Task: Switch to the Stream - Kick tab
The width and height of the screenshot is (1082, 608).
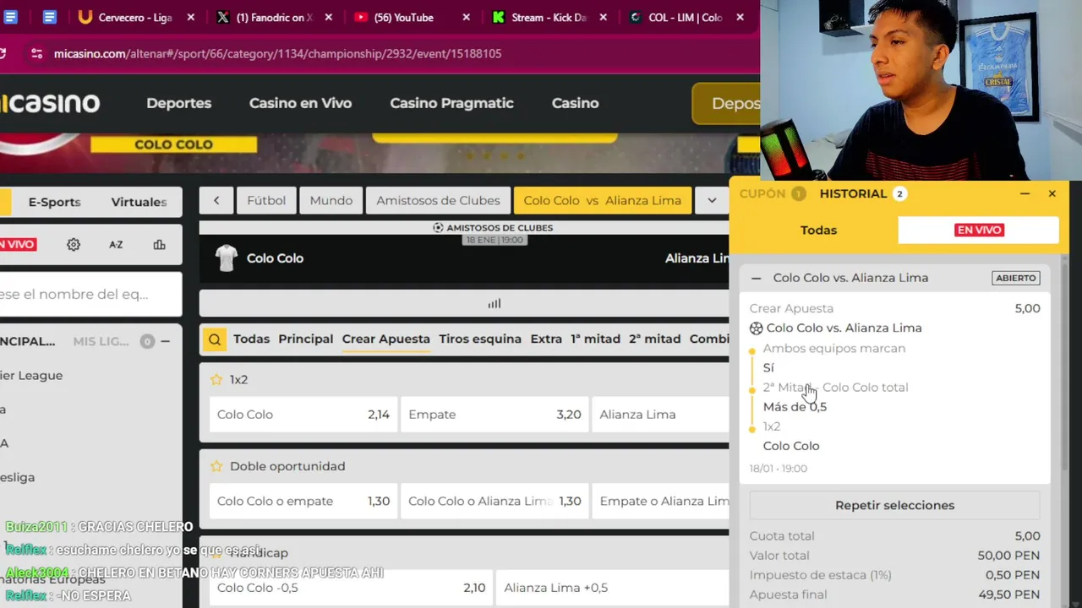Action: (549, 17)
